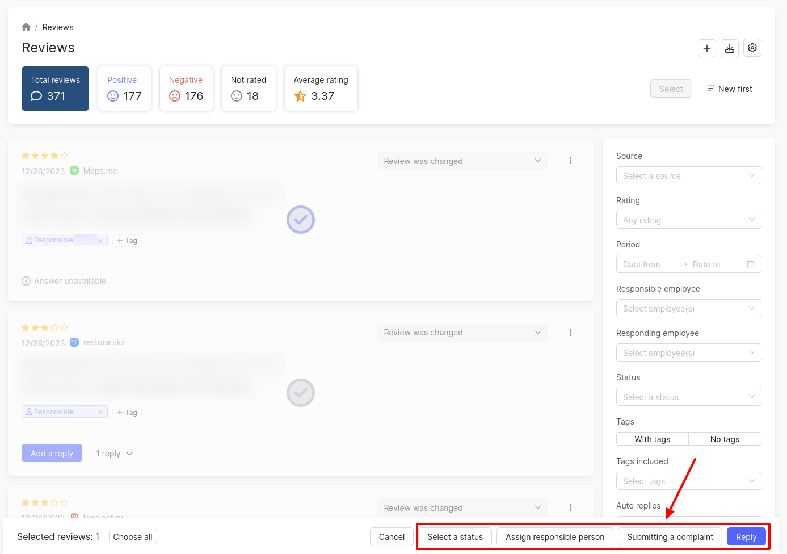Open the settings gear icon

point(752,48)
